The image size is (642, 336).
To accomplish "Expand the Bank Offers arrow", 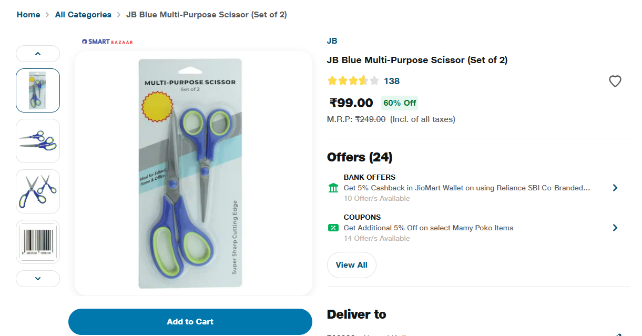I will (615, 188).
